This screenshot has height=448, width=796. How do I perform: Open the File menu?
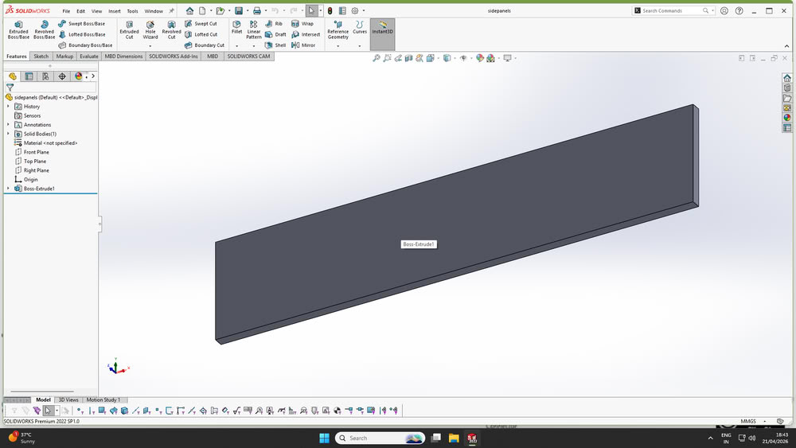(x=66, y=10)
